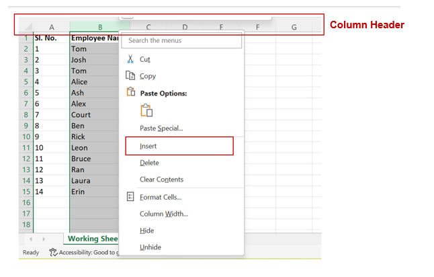Click the Select All corner triangle
Image resolution: width=434 pixels, height=277 pixels.
28,27
